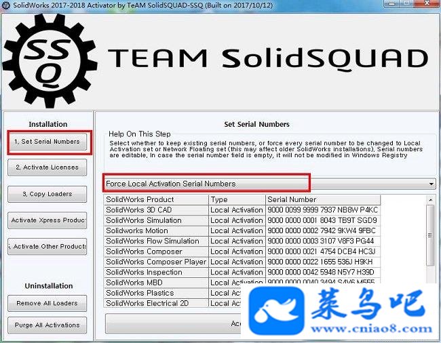The width and height of the screenshot is (441, 343).
Task: Select the Solidworks Motion product cell
Action: pyautogui.click(x=156, y=231)
